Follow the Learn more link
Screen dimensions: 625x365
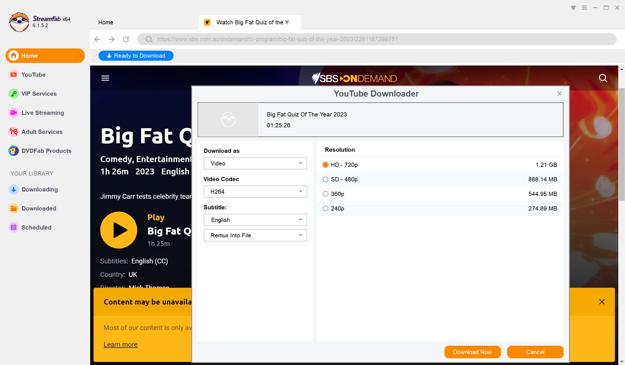tap(120, 345)
